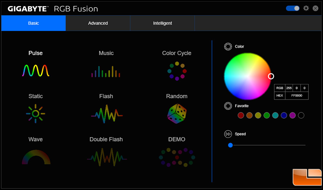323x190 pixels.
Task: Click the HEX value field FF0000
Action: [297, 96]
